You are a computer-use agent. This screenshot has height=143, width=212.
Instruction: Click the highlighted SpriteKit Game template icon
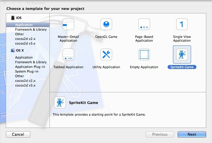(182, 54)
